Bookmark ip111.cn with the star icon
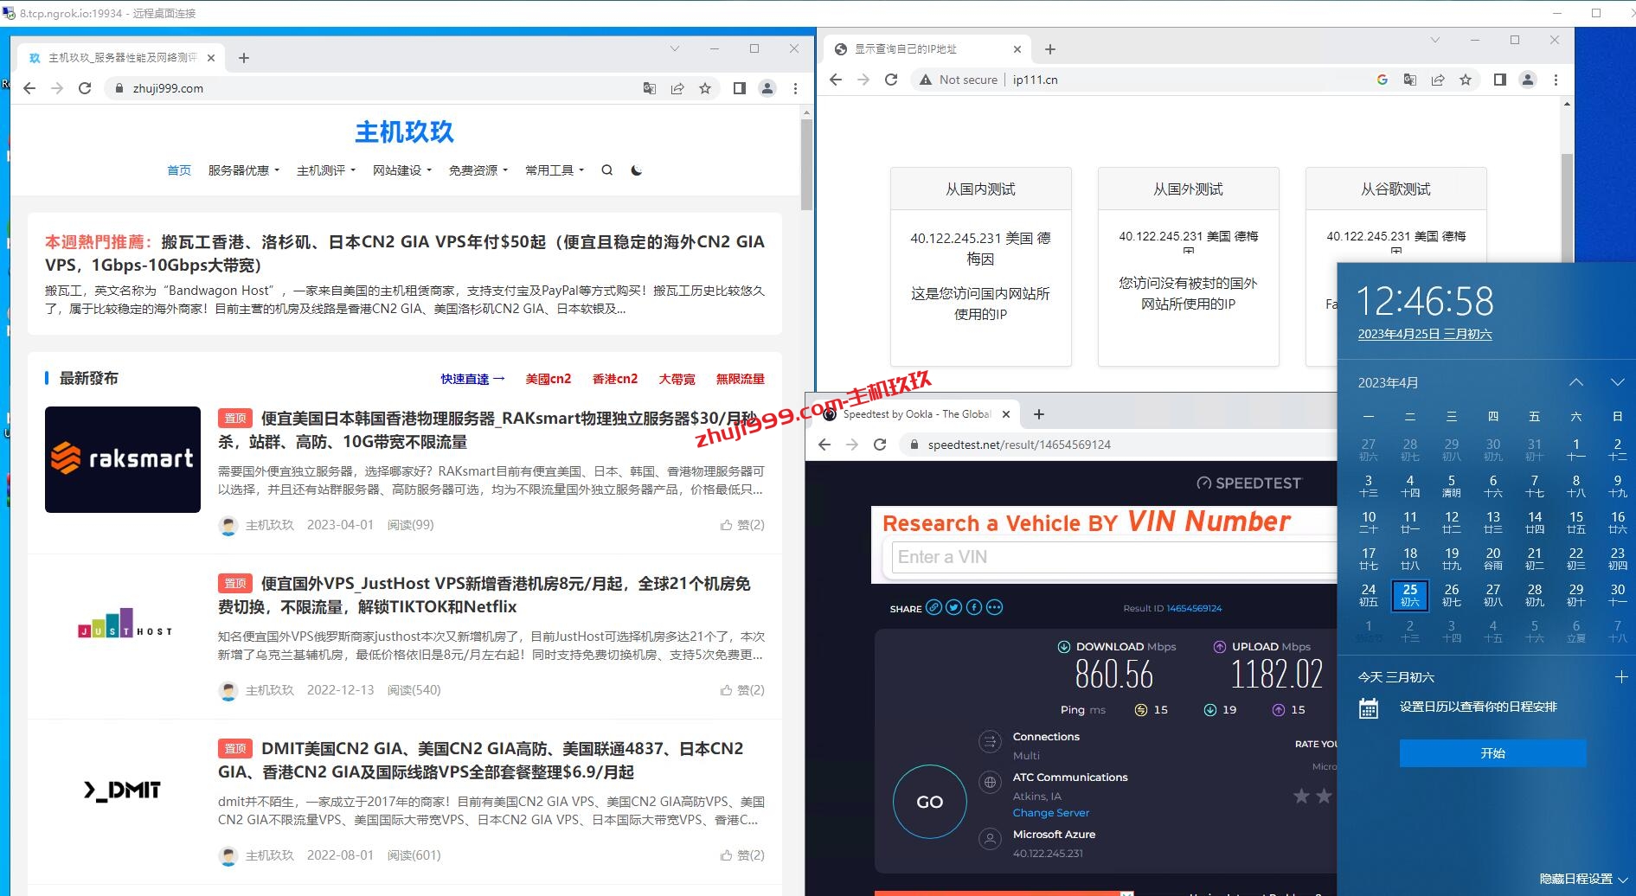Screen dimensions: 1636x896 1466,80
